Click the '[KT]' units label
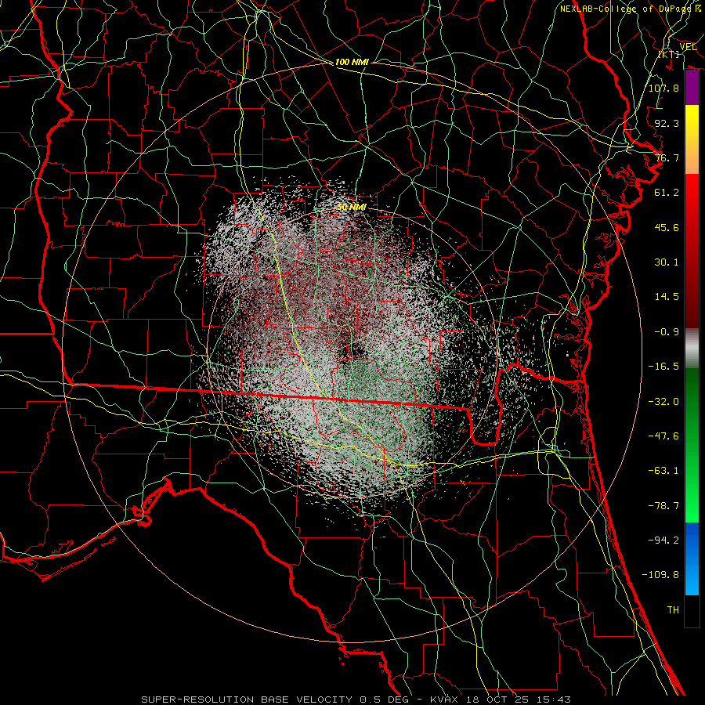The width and height of the screenshot is (705, 705). coord(669,54)
